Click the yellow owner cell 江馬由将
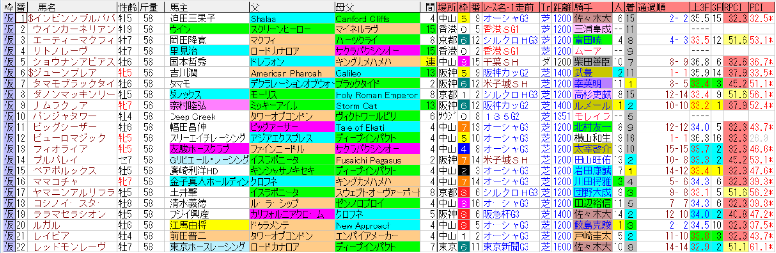The width and height of the screenshot is (776, 253). 188,225
